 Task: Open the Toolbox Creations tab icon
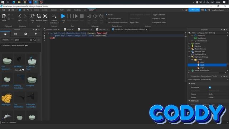[x=36, y=34]
